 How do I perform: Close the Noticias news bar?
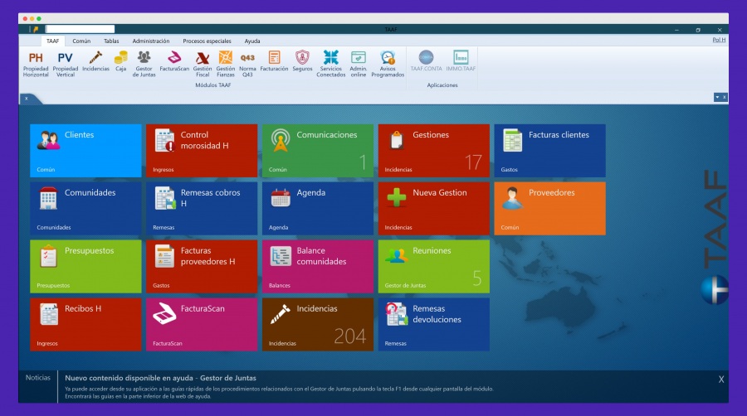coord(721,380)
